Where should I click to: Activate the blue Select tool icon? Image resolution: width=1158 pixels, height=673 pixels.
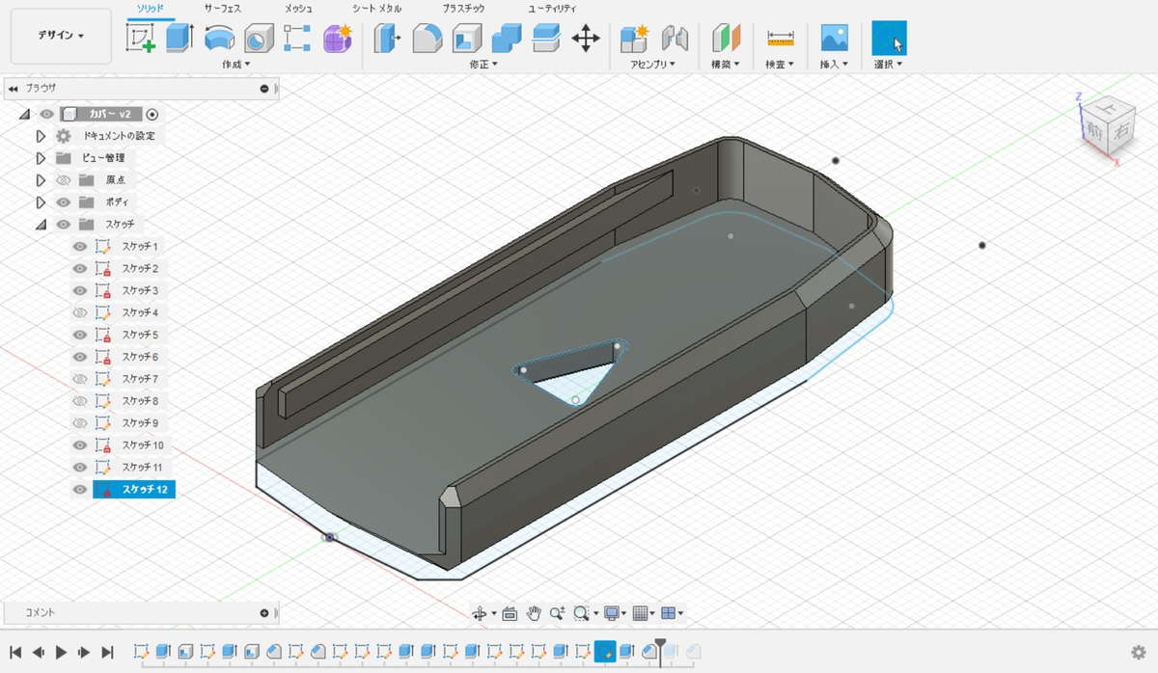point(889,39)
